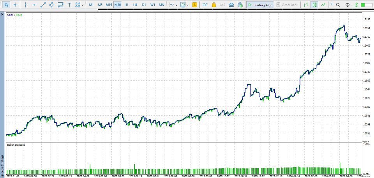The image size is (374, 178).
Task: Switch to the H1 timeframe
Action: coord(126,5)
